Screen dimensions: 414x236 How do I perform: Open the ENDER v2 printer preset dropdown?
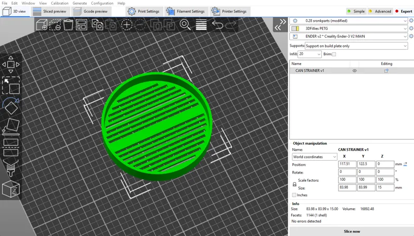point(348,36)
